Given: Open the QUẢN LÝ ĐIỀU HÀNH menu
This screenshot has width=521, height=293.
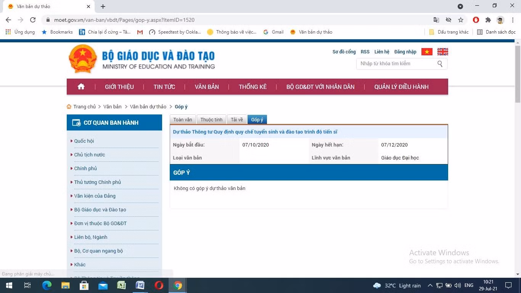Looking at the screenshot, I should click(401, 87).
